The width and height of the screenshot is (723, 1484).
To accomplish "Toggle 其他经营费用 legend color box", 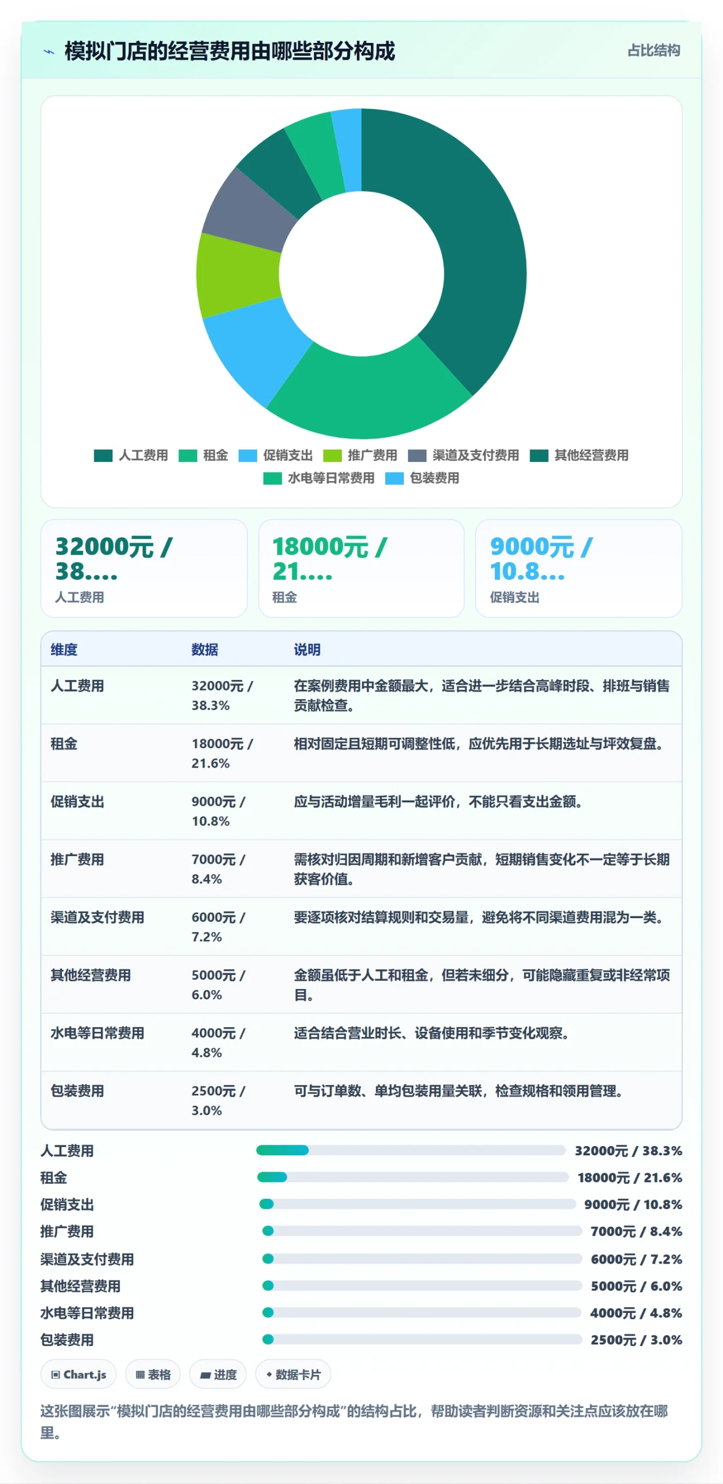I will 539,456.
